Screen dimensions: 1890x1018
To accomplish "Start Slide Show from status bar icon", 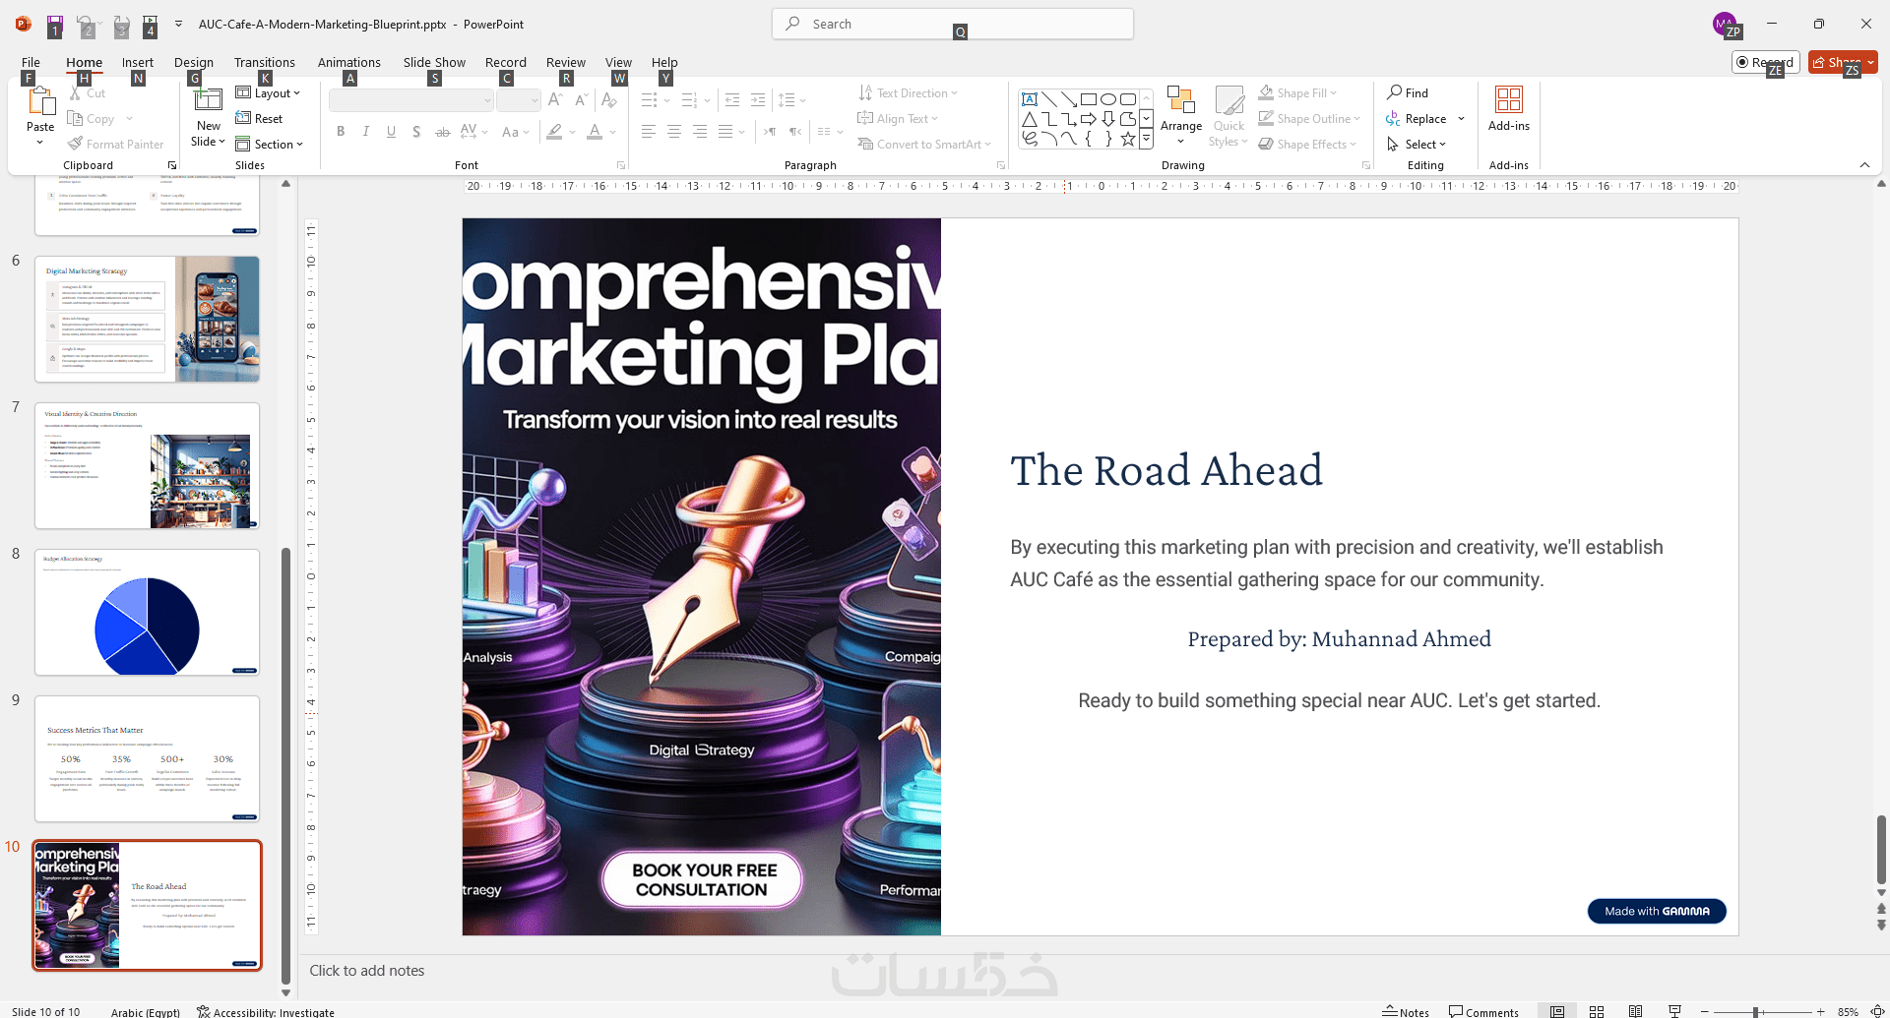I will click(x=1674, y=1011).
